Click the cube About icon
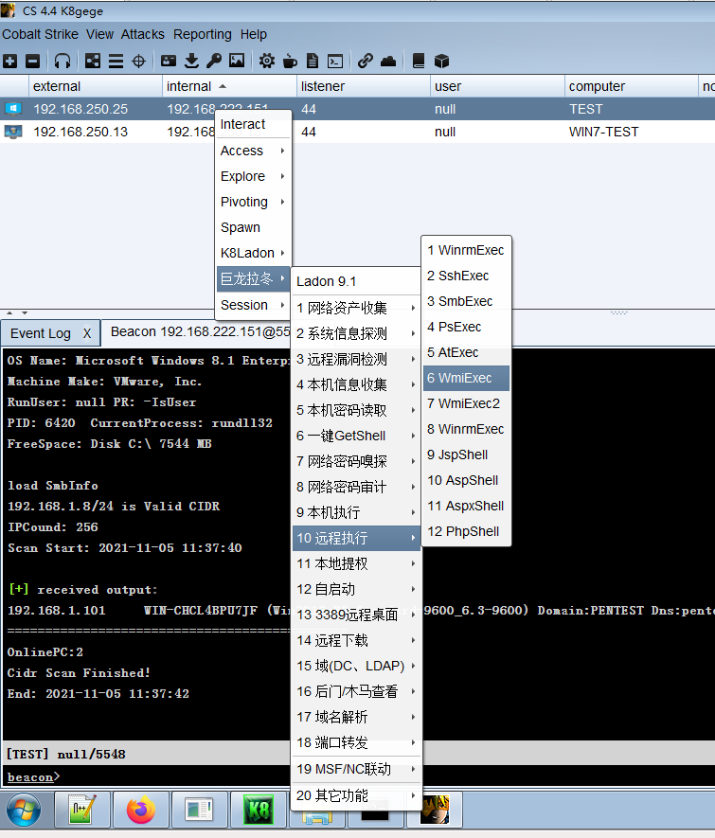This screenshot has height=838, width=715. (x=441, y=61)
